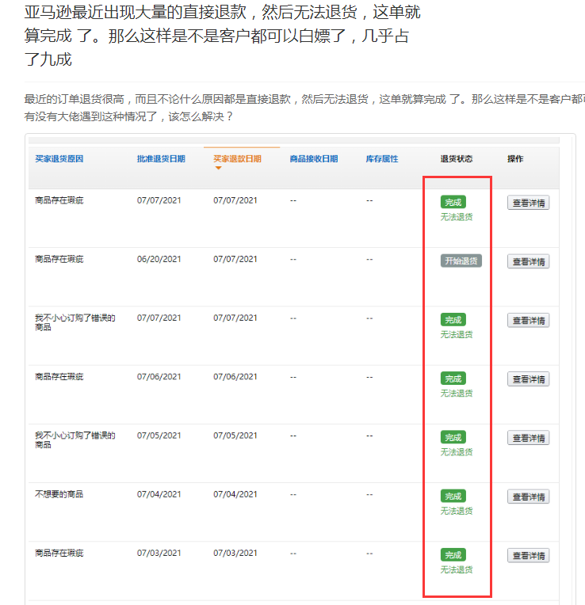
Task: Click 我不小心订购了错误的商品 reason dated 07/05/2021
Action: pos(75,439)
